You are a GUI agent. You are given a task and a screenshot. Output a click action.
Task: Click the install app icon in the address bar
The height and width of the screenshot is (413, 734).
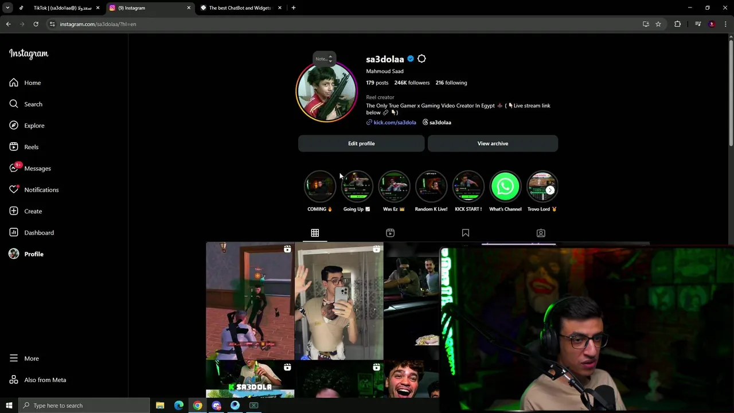coord(646,24)
